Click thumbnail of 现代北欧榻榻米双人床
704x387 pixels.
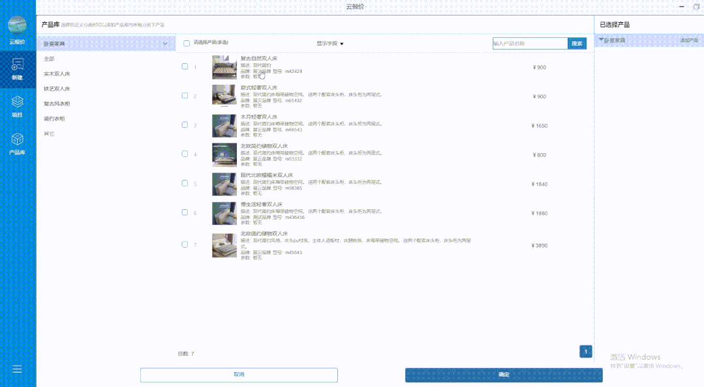pos(224,184)
